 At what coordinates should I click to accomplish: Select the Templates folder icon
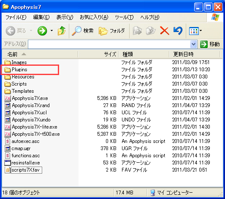pos(8,91)
